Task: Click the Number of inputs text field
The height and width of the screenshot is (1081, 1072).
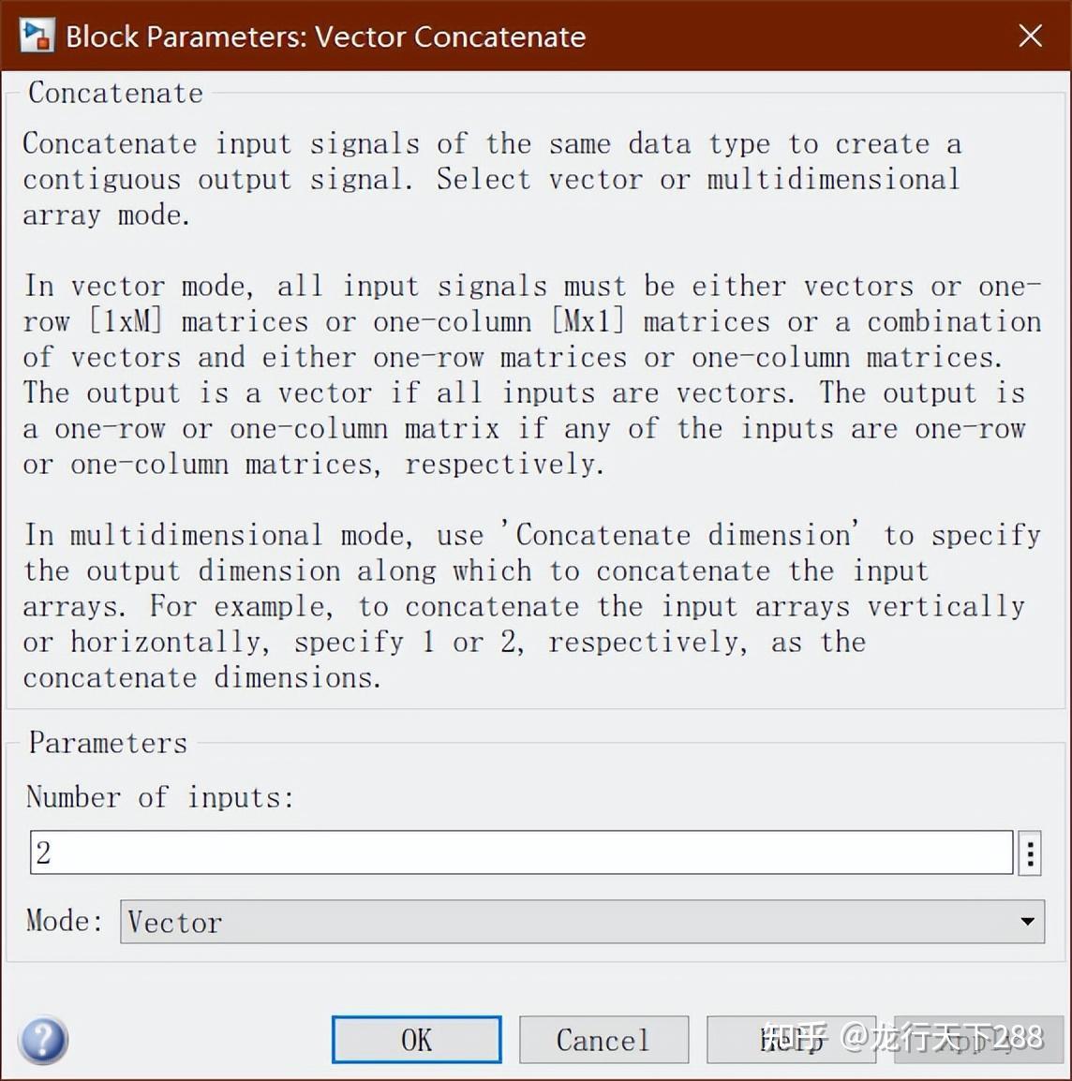Action: point(521,852)
